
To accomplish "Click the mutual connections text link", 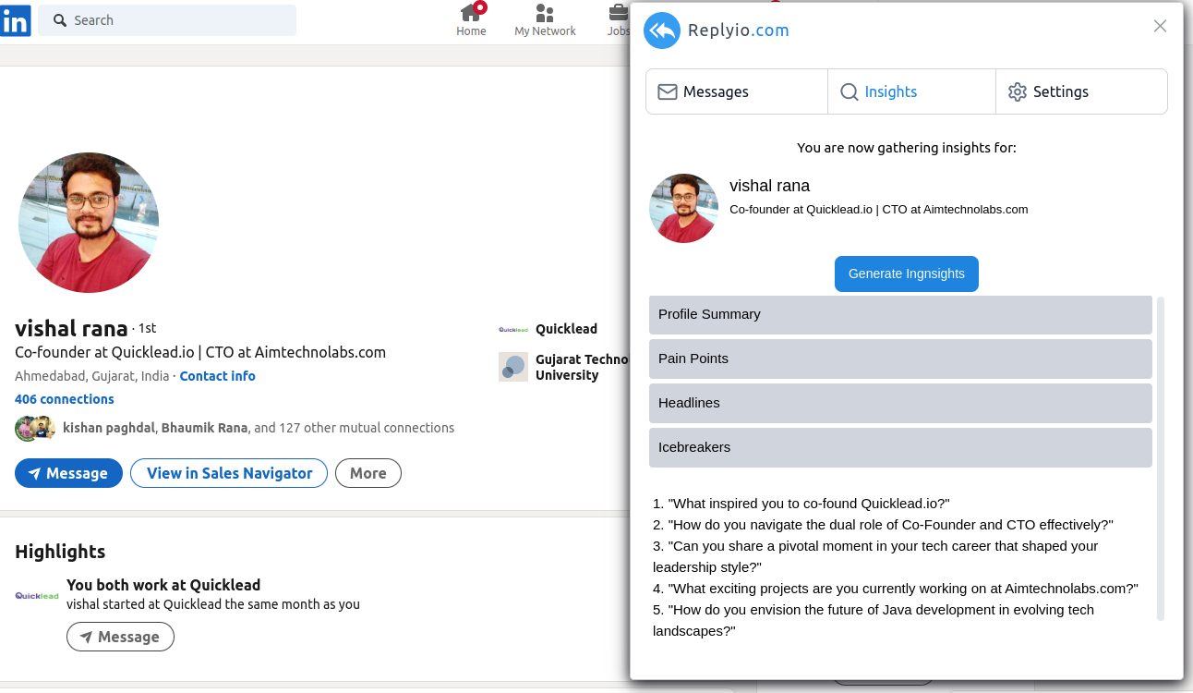I will [x=259, y=428].
